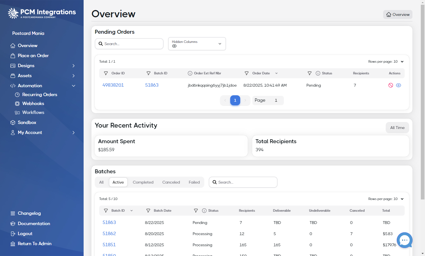The width and height of the screenshot is (425, 256).
Task: Click the My Account person icon
Action: (x=13, y=133)
